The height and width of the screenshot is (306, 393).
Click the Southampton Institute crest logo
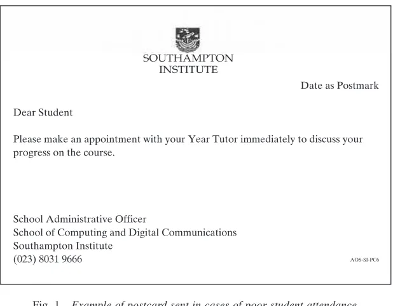(x=188, y=39)
